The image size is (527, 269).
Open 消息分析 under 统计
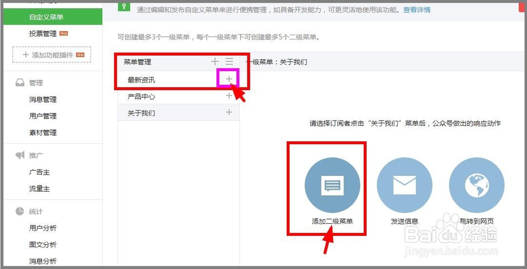point(43,261)
